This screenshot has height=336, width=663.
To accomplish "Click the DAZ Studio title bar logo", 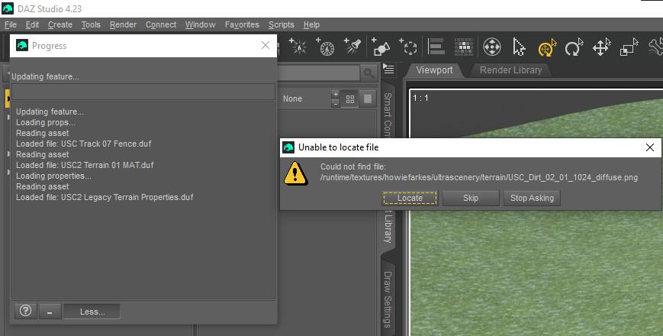I will 8,8.
